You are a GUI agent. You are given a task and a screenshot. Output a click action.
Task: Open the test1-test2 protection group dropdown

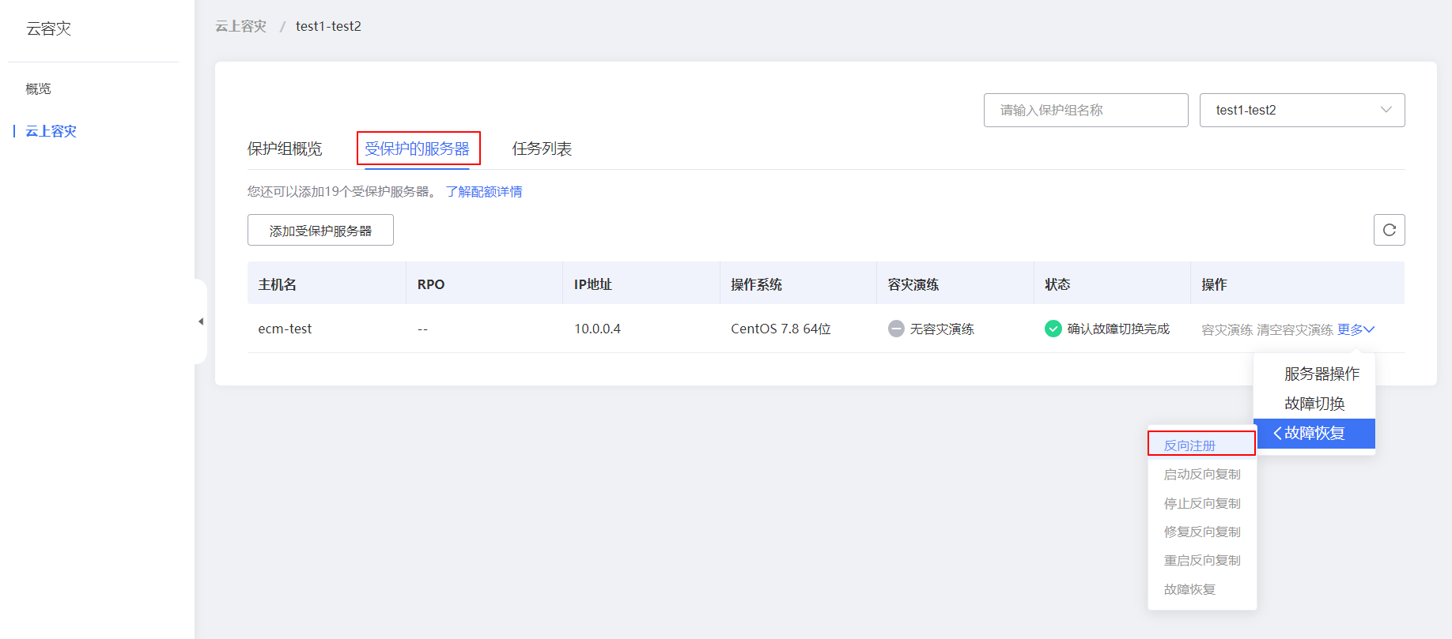pyautogui.click(x=1302, y=110)
